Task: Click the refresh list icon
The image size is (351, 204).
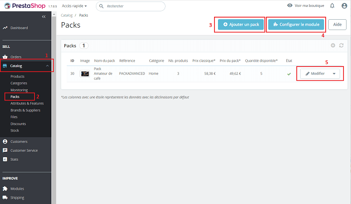Action: [x=341, y=45]
